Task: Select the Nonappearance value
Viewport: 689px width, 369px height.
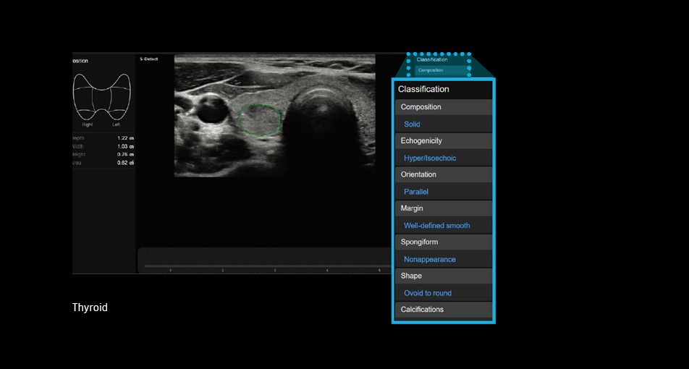Action: tap(430, 260)
